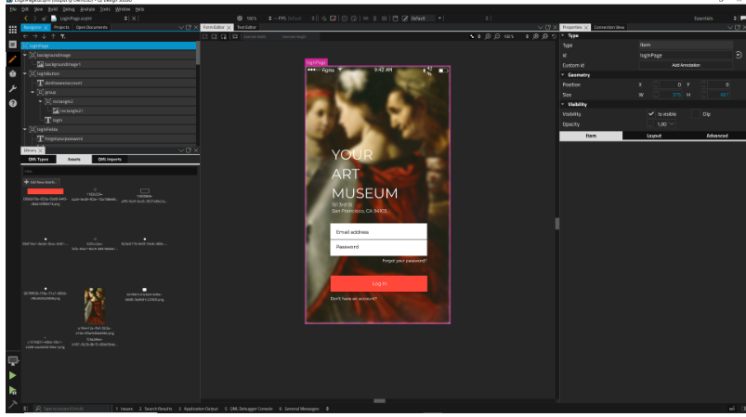Open the Welcome mode grid icon
746x417 pixels.
coord(13,30)
